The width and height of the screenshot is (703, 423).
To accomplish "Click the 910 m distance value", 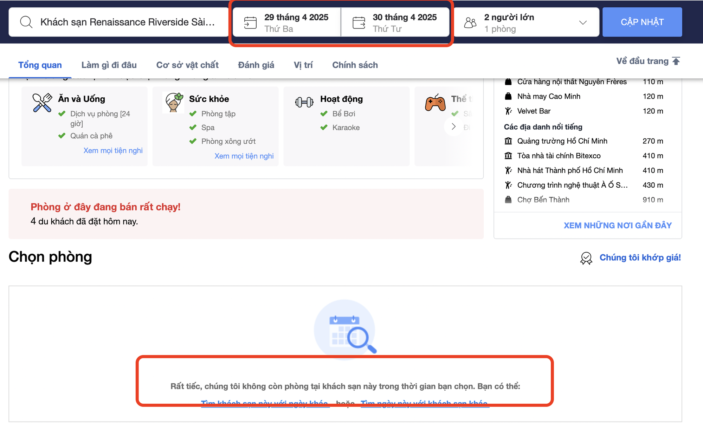I will 653,200.
